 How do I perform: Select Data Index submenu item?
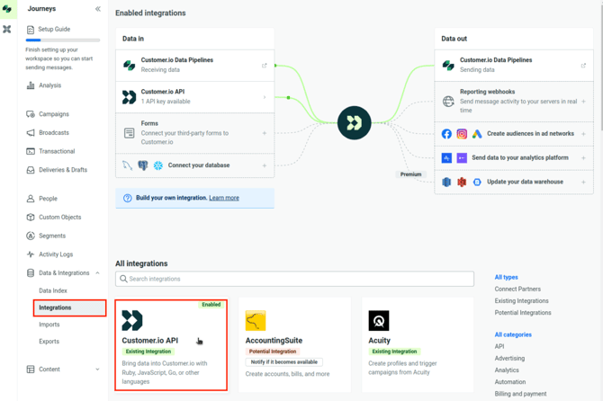[52, 290]
